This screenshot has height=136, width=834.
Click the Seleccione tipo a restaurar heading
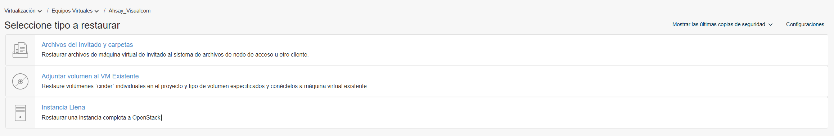62,25
